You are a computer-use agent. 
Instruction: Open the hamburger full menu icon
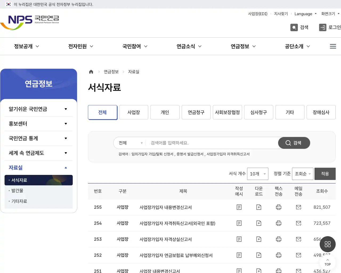333,46
